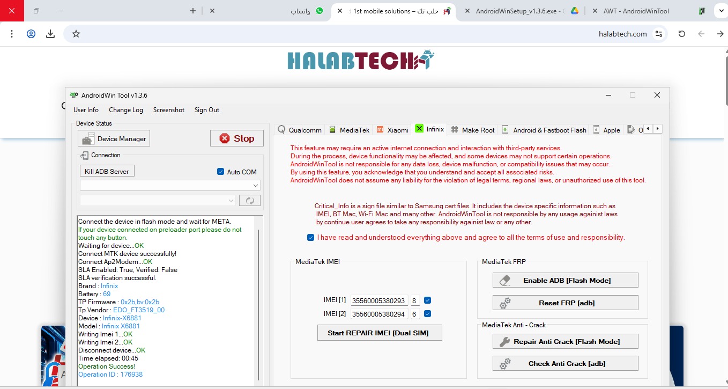Viewport: 728px width, 389px height.
Task: Switch to the Make Root tab
Action: tap(473, 130)
